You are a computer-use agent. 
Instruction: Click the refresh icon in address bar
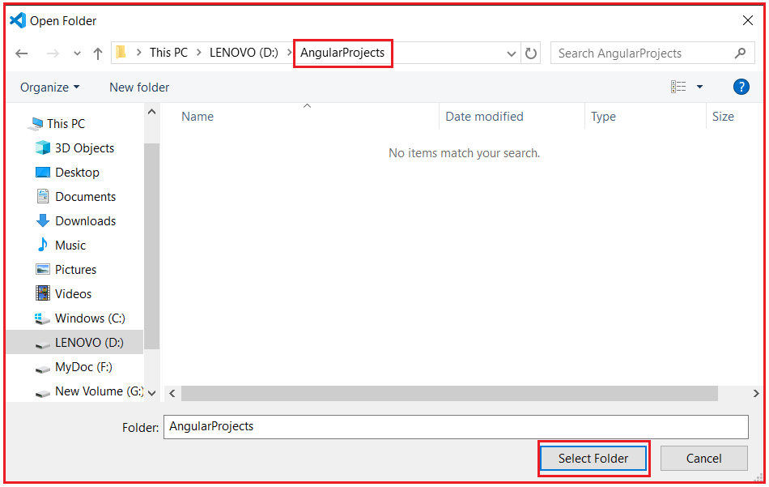click(x=532, y=53)
